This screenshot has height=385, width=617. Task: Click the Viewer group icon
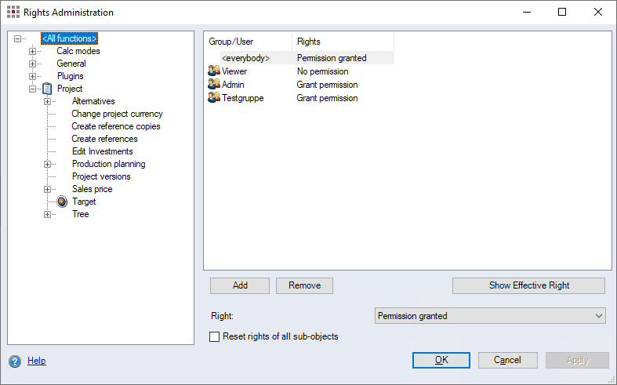tap(213, 71)
